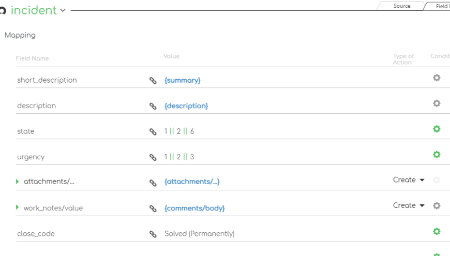Viewport: 450px width, 256px height.
Task: Expand the attachments/... field row
Action: pyautogui.click(x=18, y=182)
